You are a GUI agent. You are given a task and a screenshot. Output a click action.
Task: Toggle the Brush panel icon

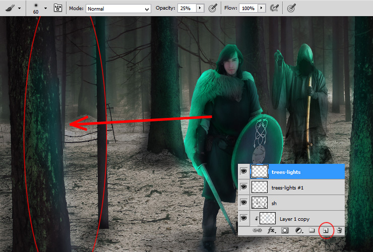pyautogui.click(x=58, y=9)
